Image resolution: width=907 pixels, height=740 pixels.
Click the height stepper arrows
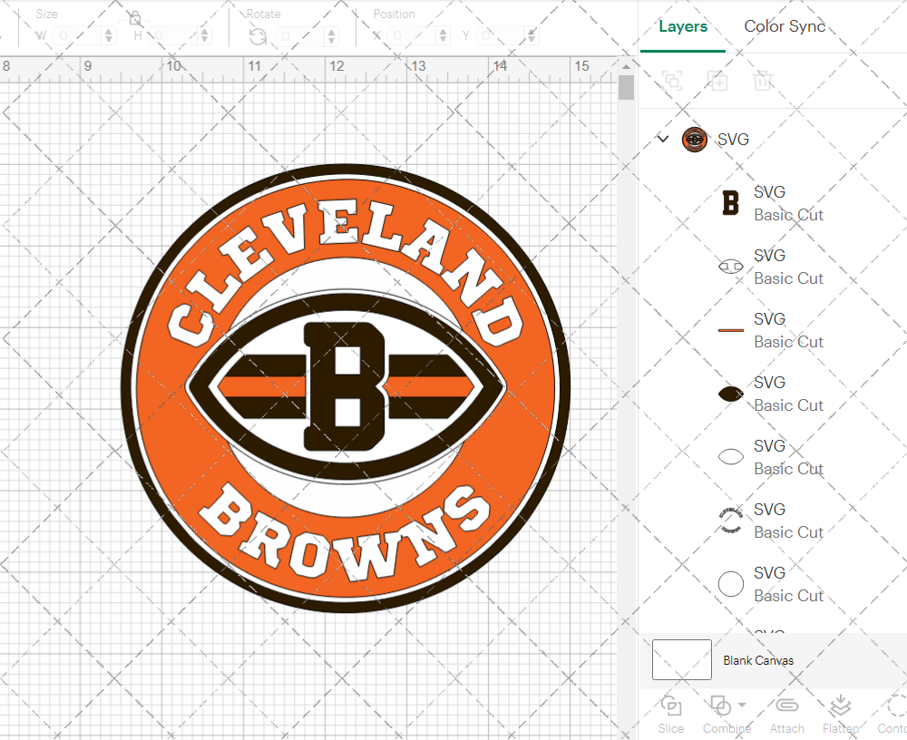tap(204, 36)
